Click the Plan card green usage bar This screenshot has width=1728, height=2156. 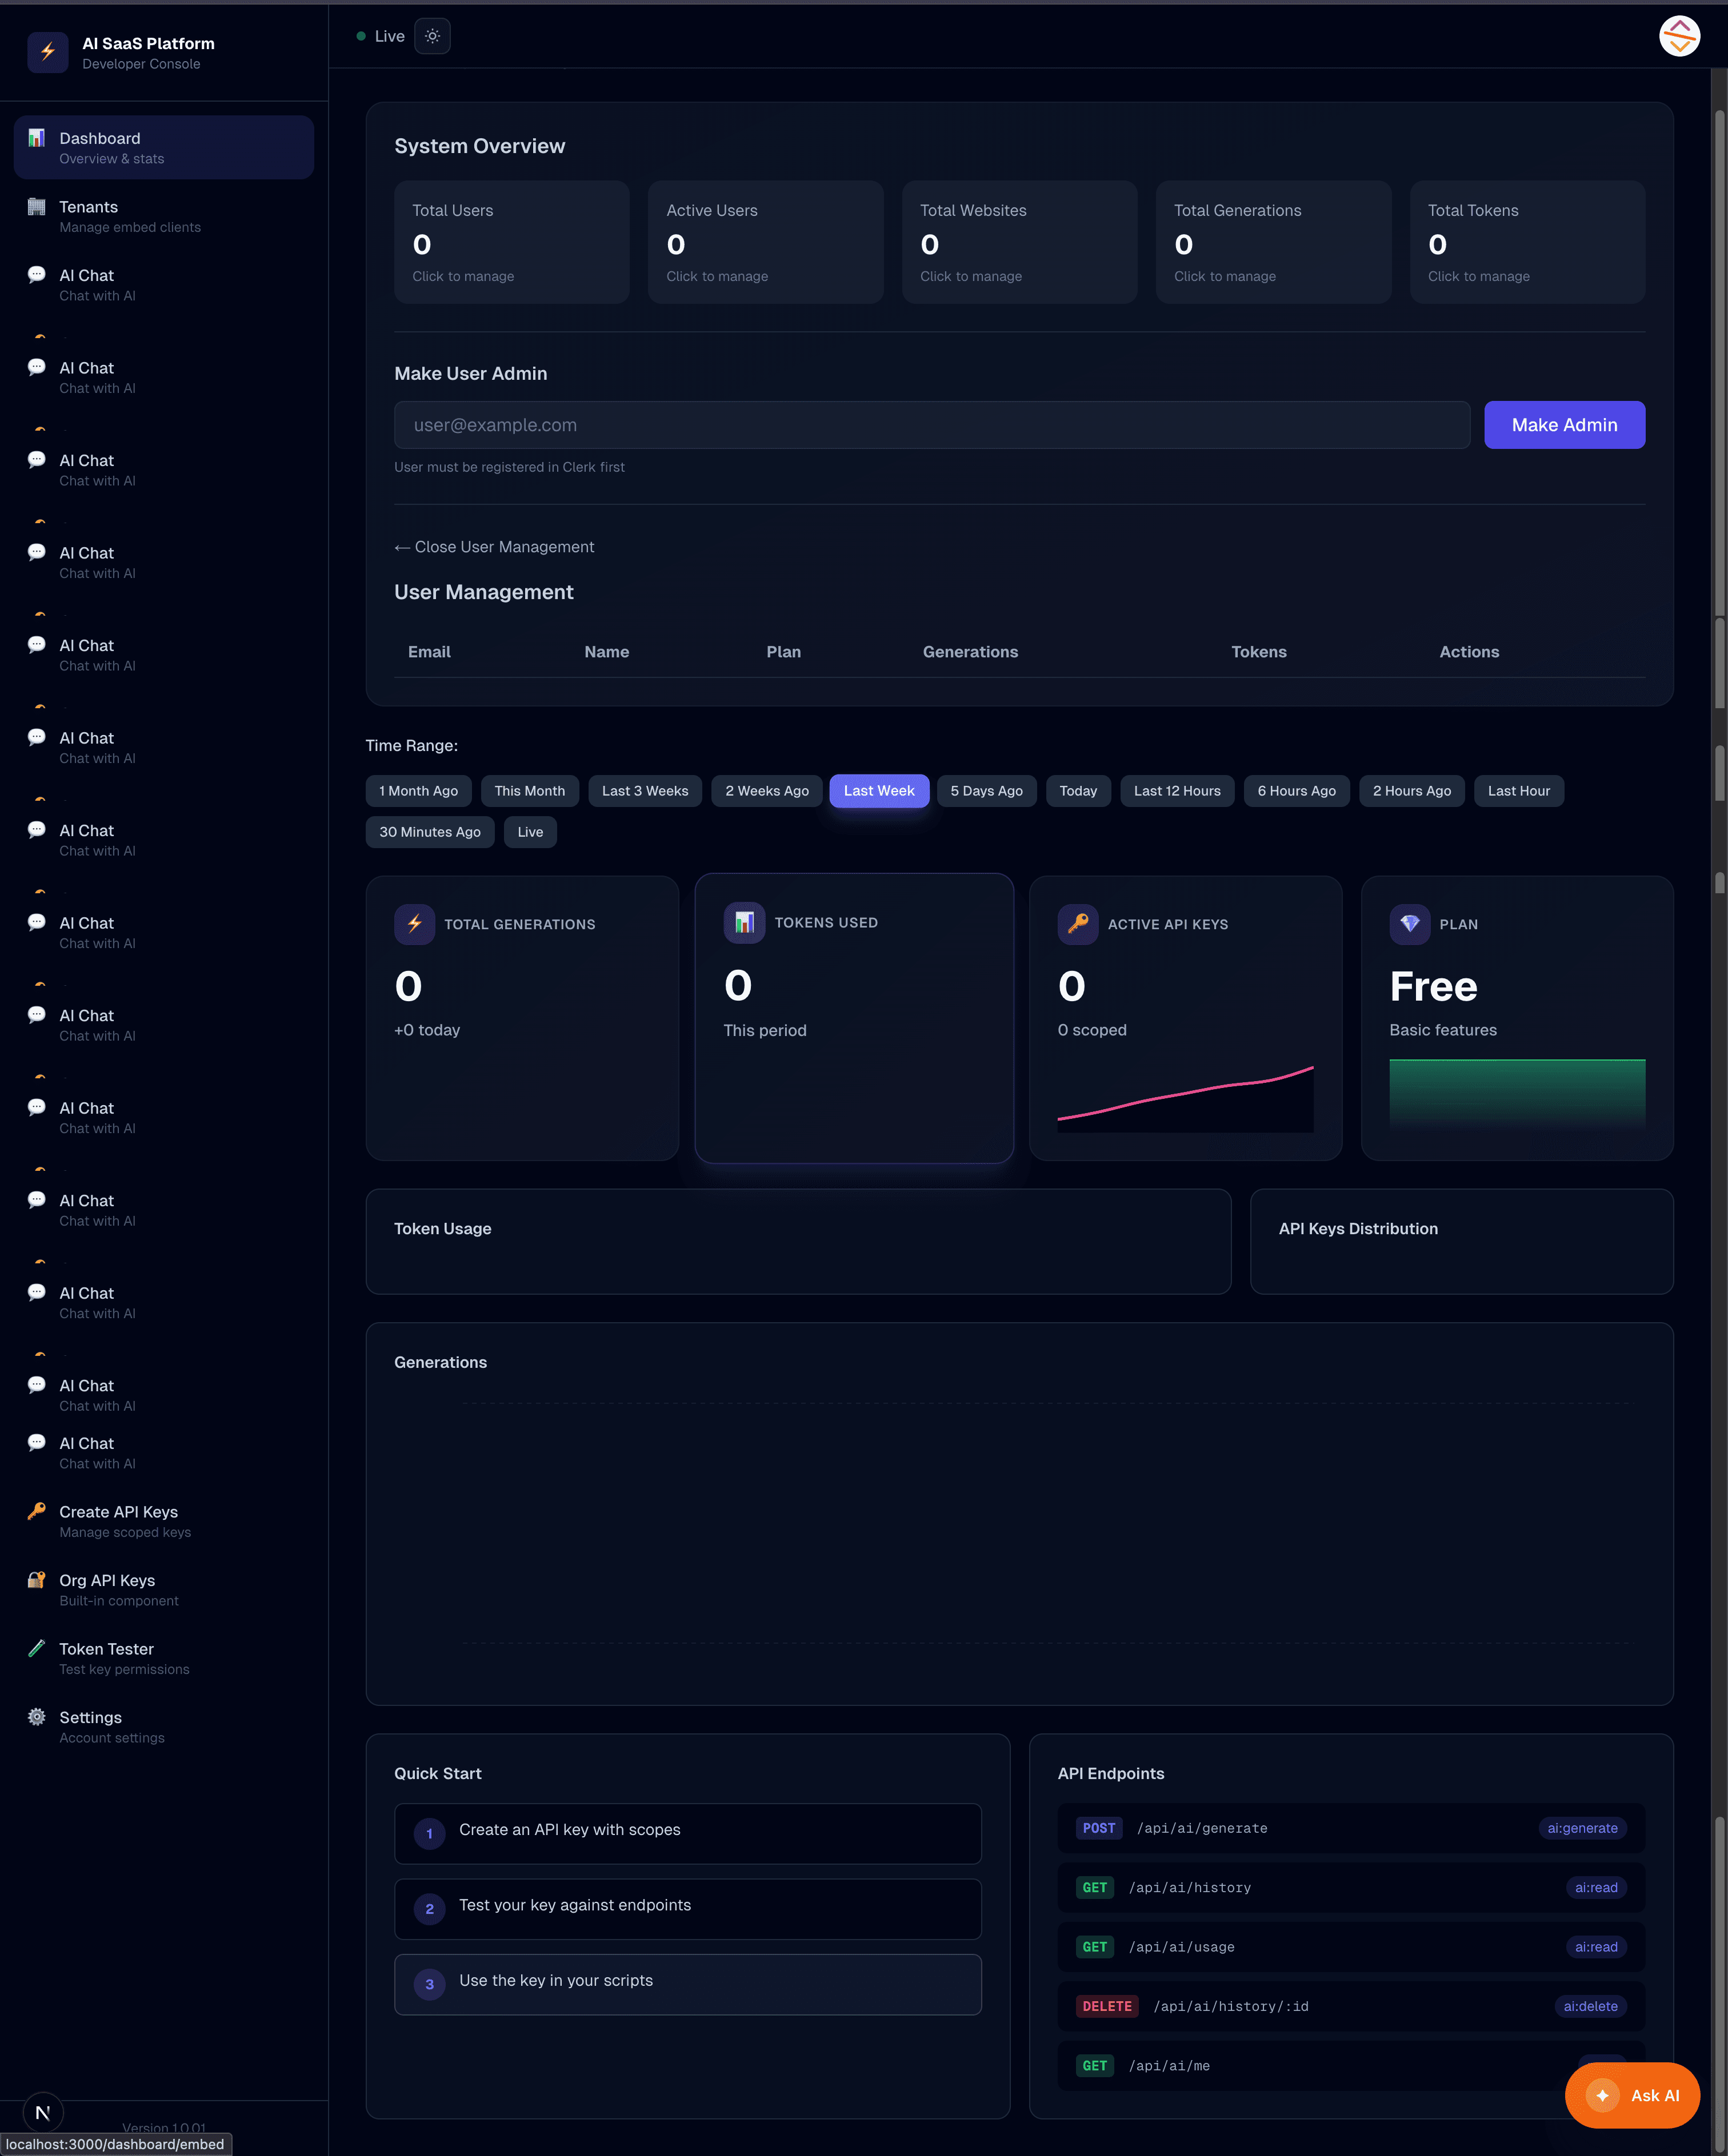(x=1517, y=1095)
